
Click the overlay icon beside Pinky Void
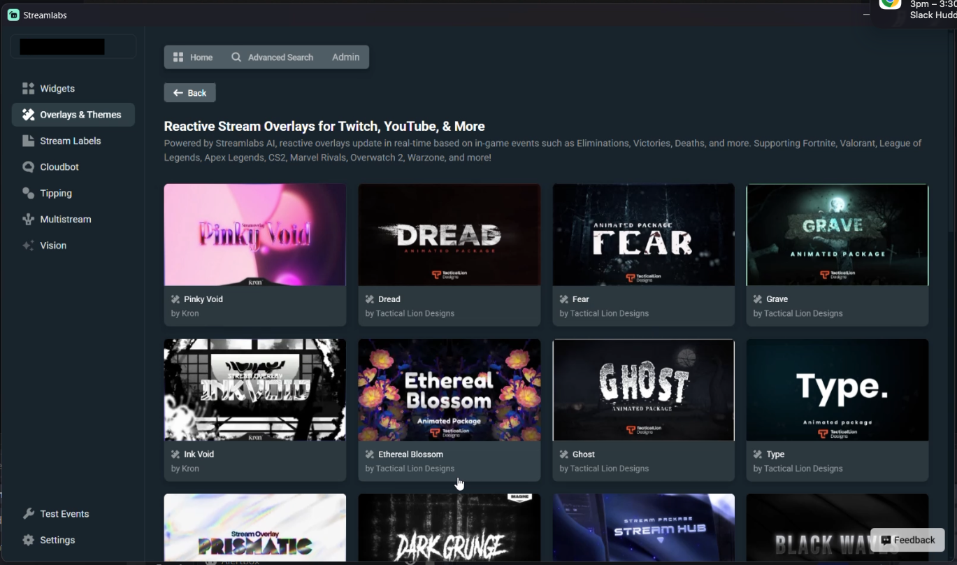pos(175,299)
